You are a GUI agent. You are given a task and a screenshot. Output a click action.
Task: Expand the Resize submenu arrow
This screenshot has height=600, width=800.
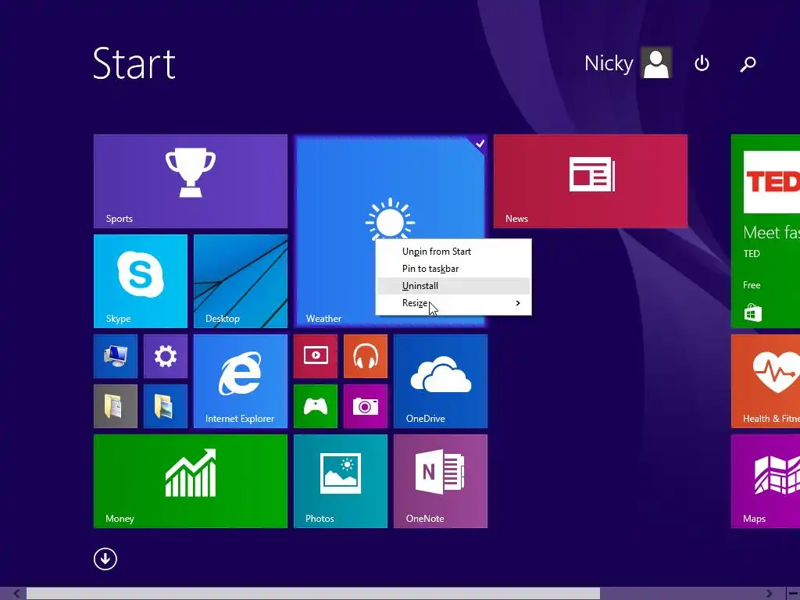pos(518,303)
